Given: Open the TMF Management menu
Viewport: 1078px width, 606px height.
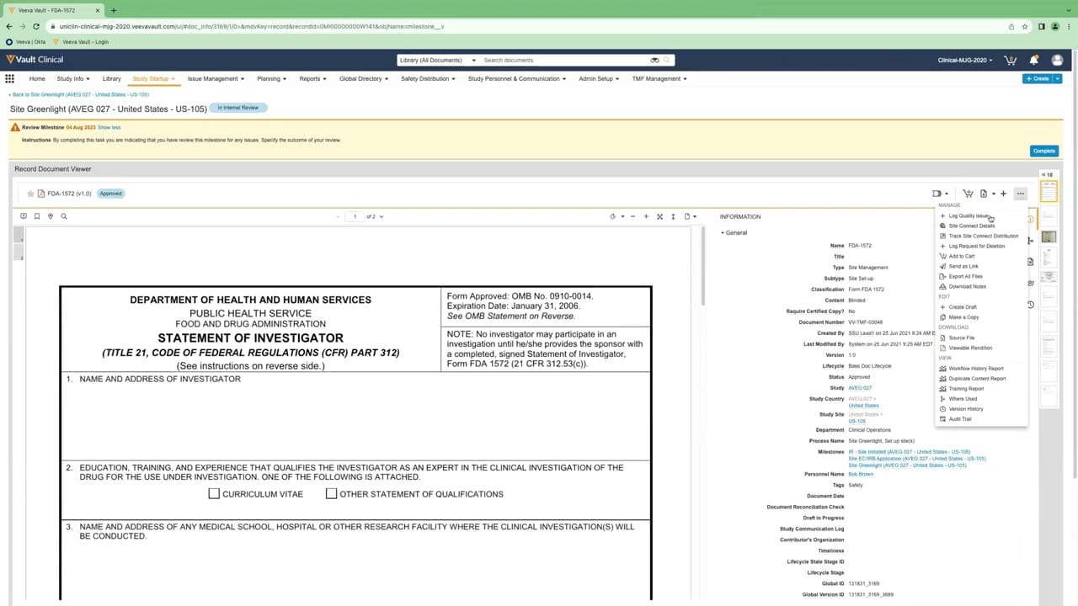Looking at the screenshot, I should [x=659, y=79].
